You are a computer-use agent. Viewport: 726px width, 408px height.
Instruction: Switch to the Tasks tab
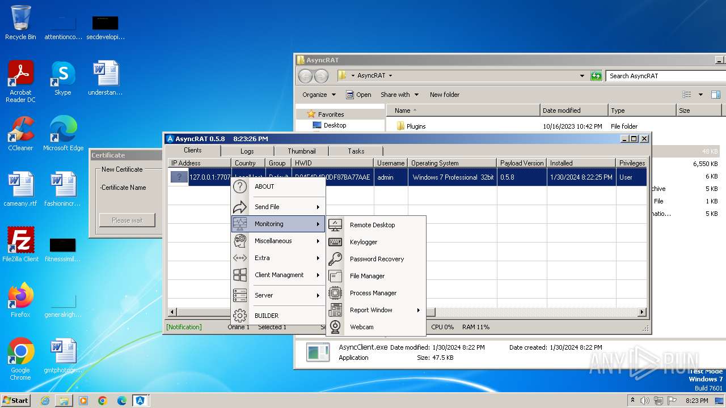click(356, 151)
